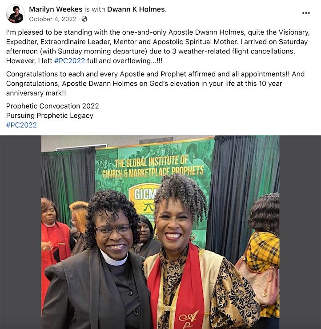Click the paragraph beginning "I'm pleased to be"
The image size is (321, 329).
click(158, 47)
